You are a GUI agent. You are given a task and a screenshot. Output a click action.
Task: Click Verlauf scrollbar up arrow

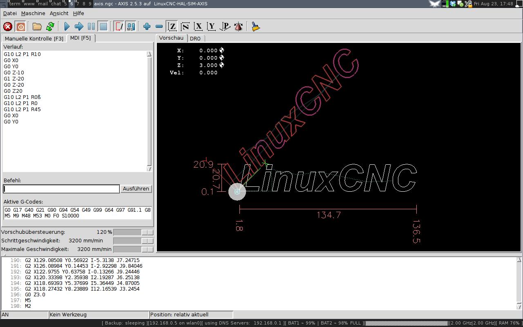coord(149,54)
